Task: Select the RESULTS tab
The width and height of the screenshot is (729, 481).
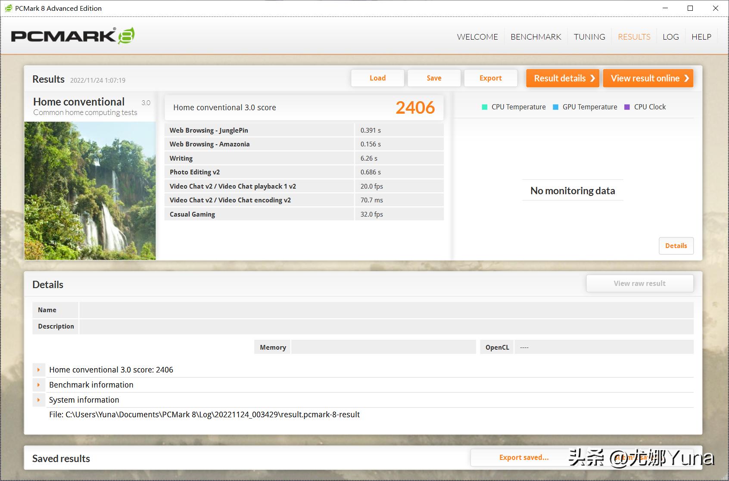Action: [x=634, y=37]
